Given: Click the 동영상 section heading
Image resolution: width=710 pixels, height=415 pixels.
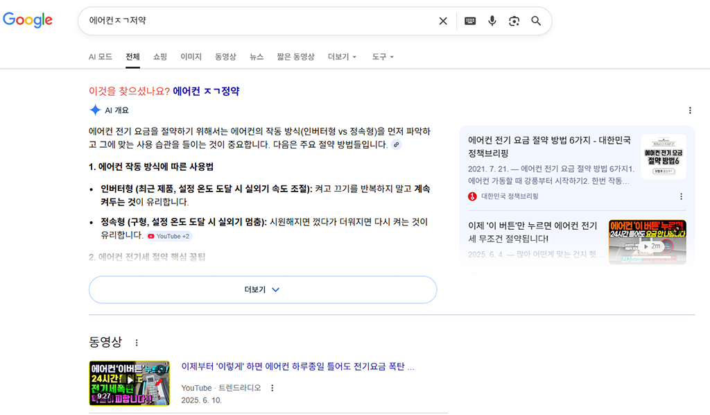Looking at the screenshot, I should click(105, 342).
